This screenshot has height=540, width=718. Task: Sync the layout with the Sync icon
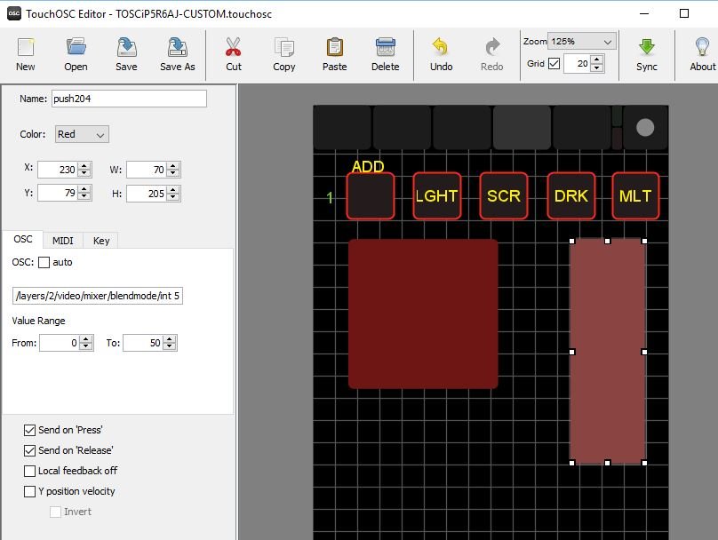(x=647, y=53)
